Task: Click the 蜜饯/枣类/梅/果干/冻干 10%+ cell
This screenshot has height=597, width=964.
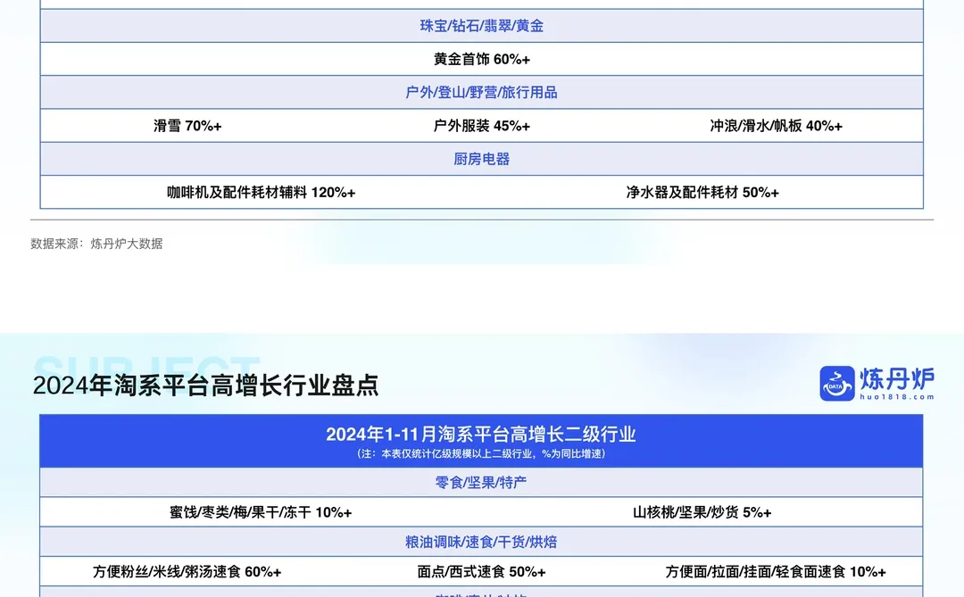Action: click(x=261, y=512)
